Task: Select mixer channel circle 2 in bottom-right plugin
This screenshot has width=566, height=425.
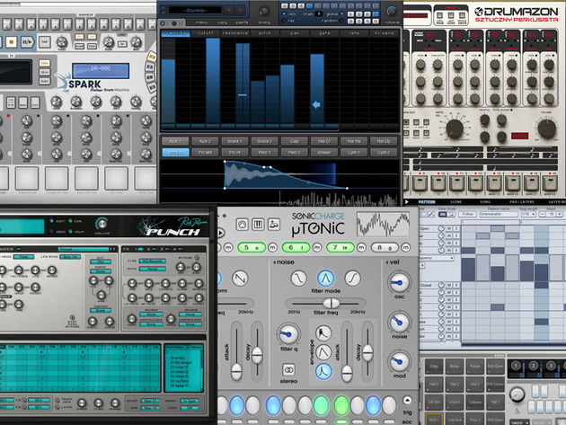Action: tap(533, 366)
